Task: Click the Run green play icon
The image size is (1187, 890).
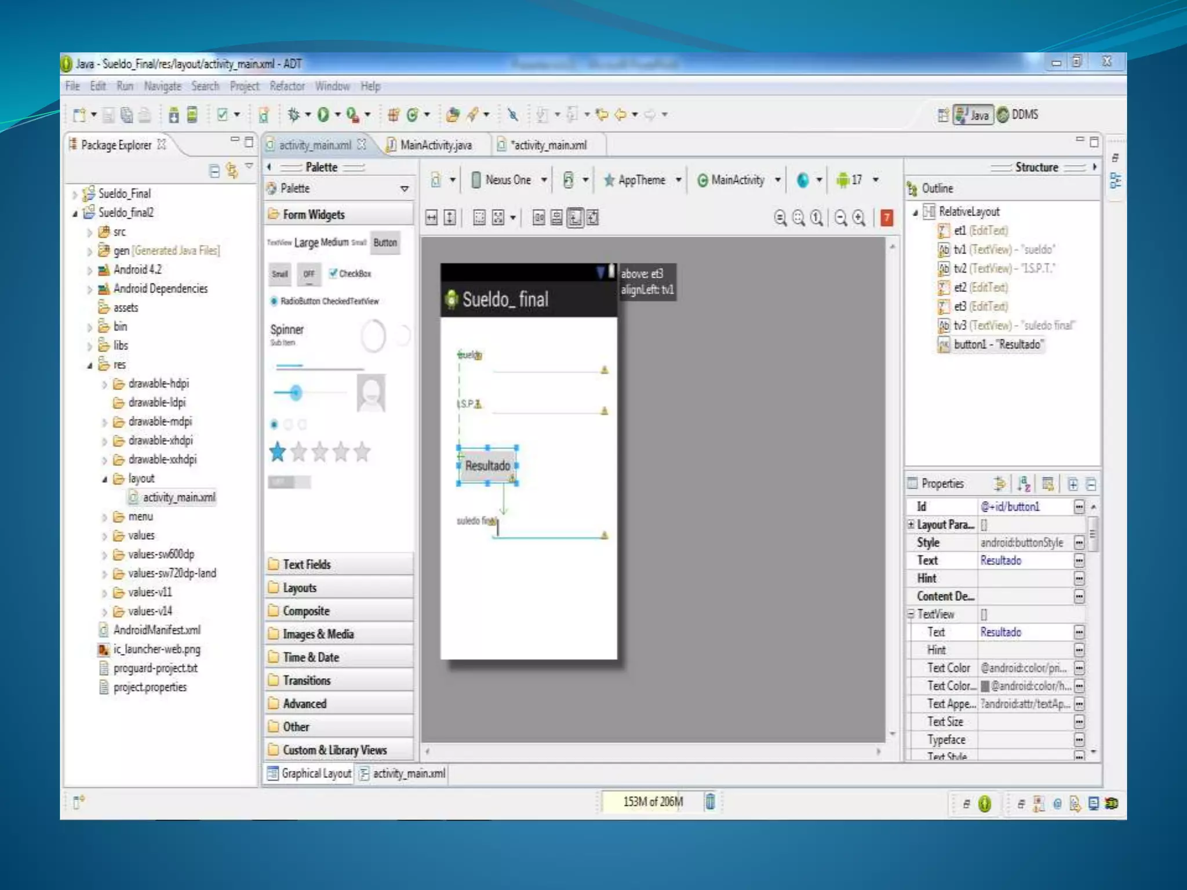Action: click(323, 115)
